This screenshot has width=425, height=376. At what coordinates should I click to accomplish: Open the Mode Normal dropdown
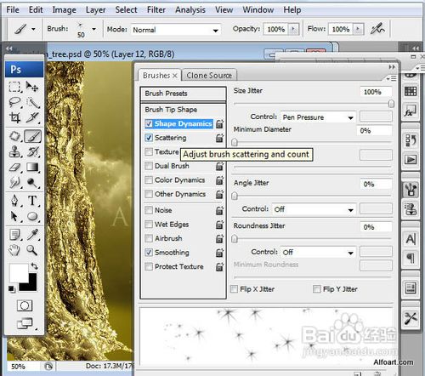176,30
